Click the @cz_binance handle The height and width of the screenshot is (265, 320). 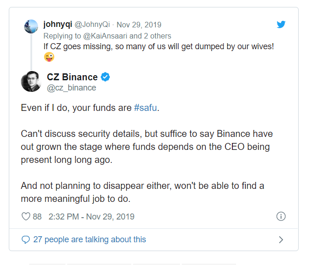click(71, 88)
